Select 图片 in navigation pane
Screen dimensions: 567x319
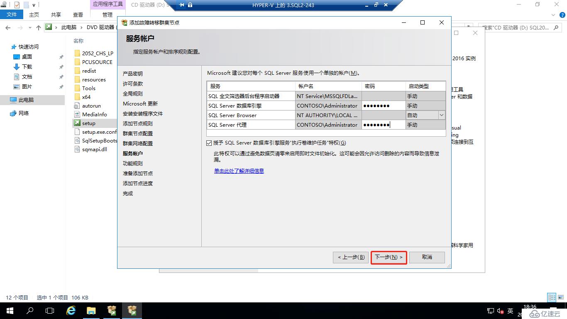(27, 87)
